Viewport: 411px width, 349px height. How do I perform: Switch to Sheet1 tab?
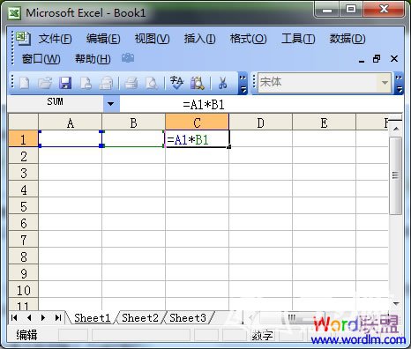tap(92, 317)
